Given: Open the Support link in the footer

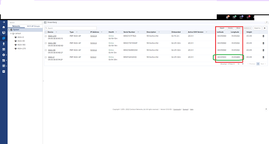Looking at the screenshot, I should click(x=185, y=109).
